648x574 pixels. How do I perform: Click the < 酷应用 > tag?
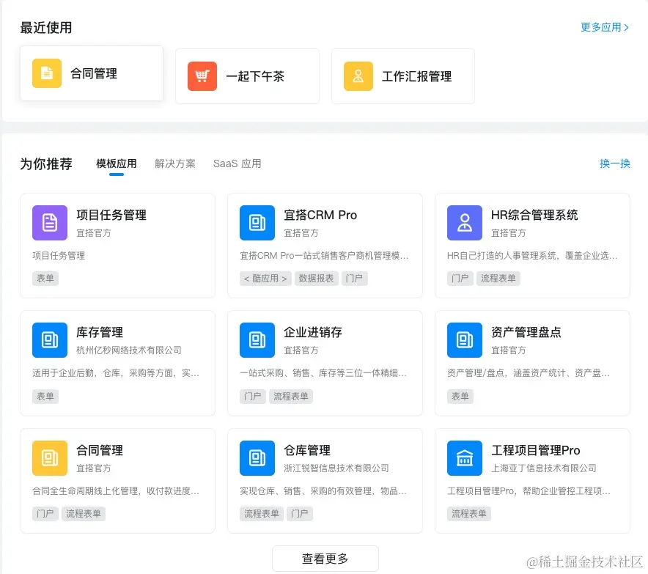pos(265,279)
